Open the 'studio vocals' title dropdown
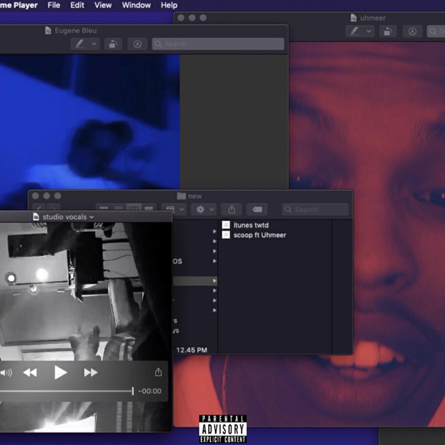Screen dimensions: 445x445 tap(91, 217)
